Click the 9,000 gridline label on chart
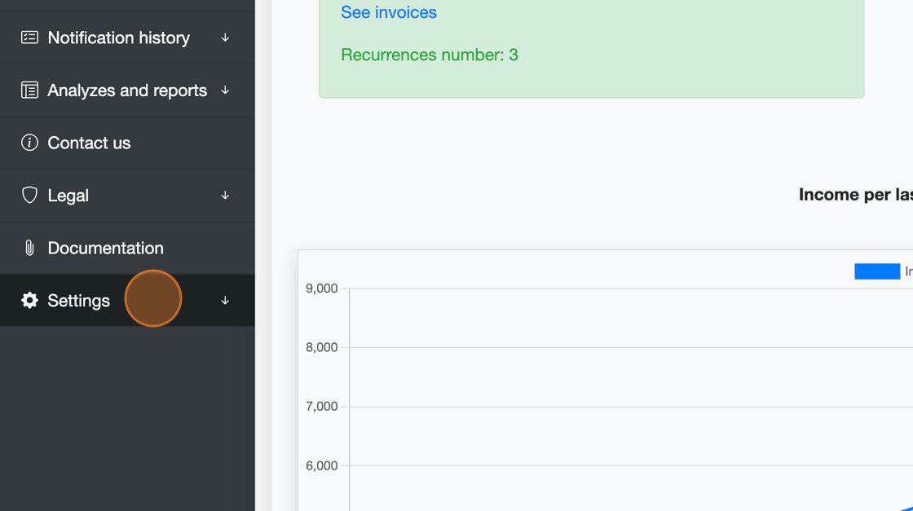913x511 pixels. click(321, 289)
